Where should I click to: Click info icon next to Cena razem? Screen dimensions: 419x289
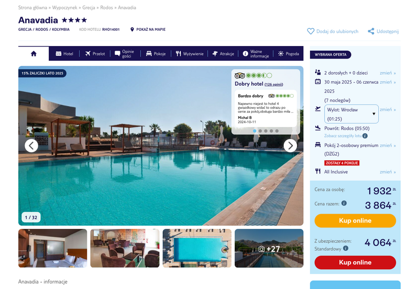344,203
